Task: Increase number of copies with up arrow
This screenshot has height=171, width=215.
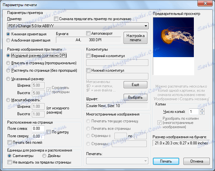Action: [202, 110]
